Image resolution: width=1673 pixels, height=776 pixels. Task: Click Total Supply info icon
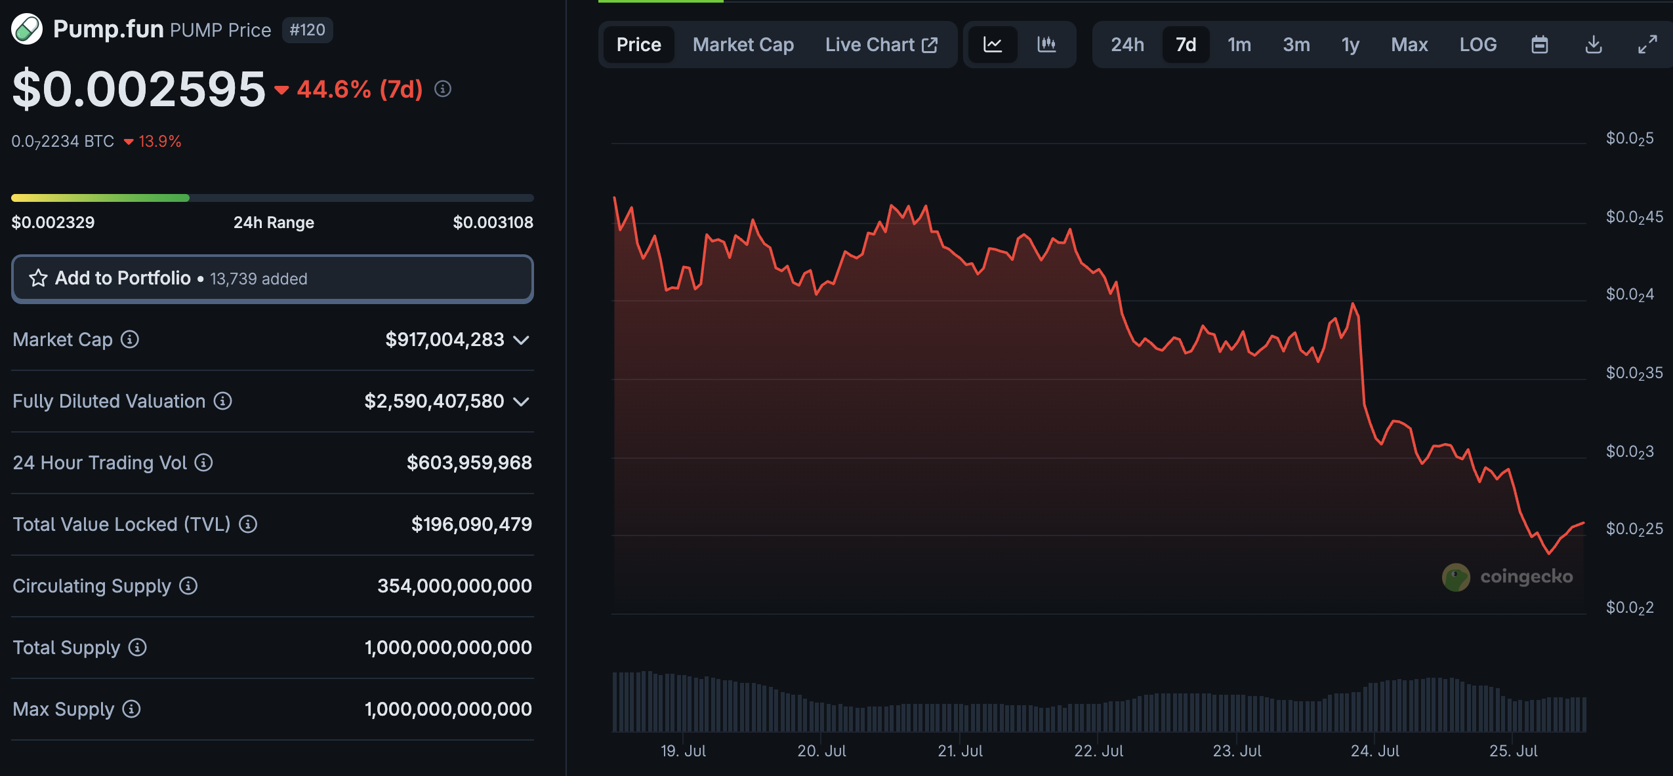click(x=137, y=647)
